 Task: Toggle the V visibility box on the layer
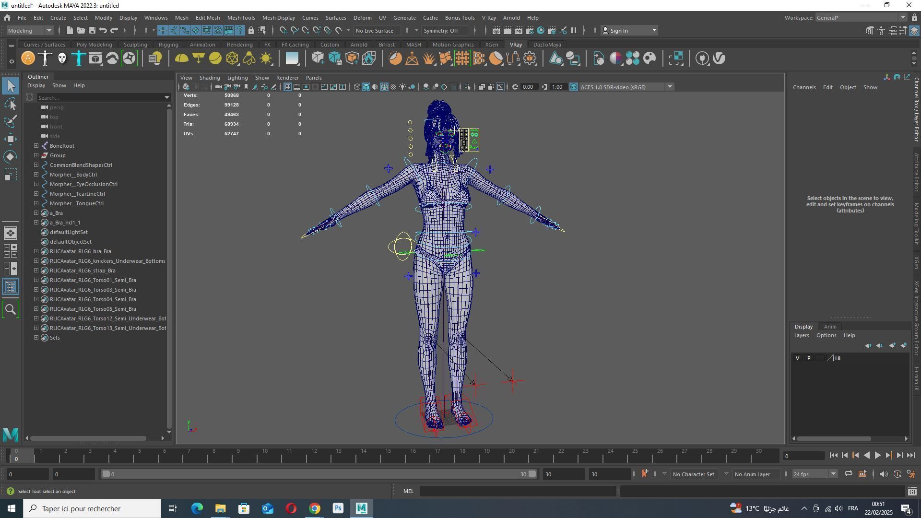click(798, 358)
